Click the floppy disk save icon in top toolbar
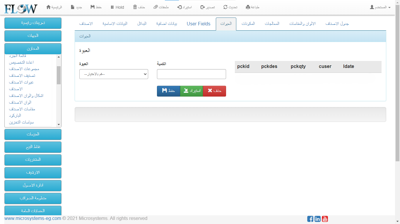400x224 pixels. tap(93, 7)
